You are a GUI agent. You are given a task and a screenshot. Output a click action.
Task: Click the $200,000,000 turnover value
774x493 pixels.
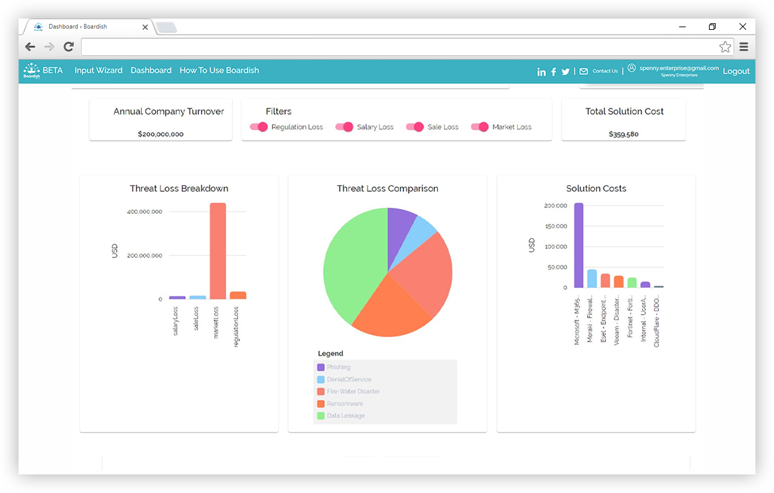click(161, 135)
